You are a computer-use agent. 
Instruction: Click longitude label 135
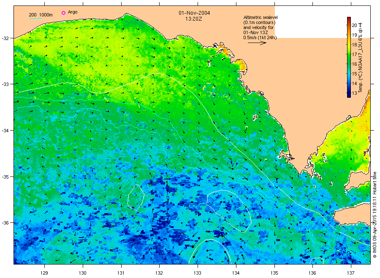[274, 273]
